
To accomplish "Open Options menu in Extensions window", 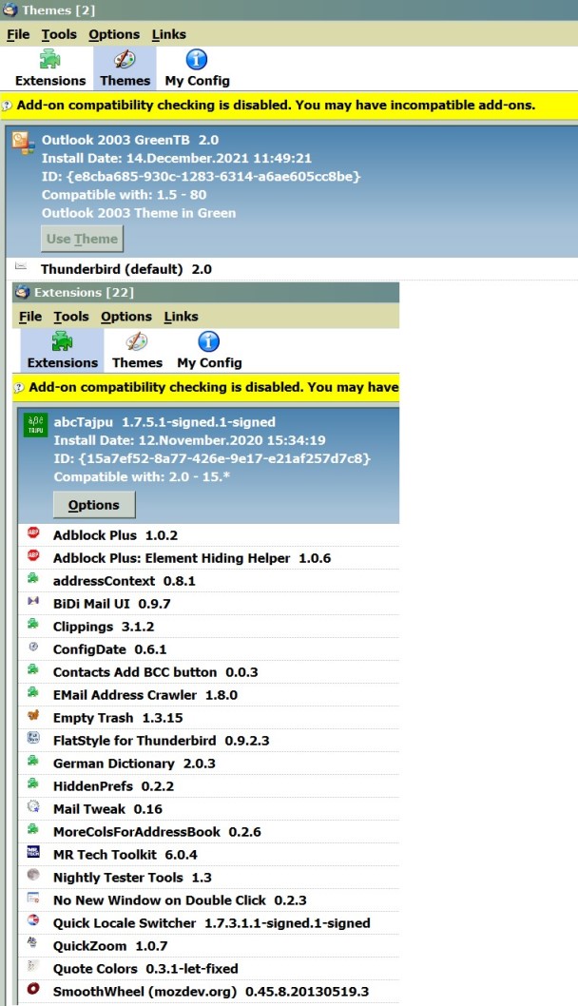I will tap(125, 317).
